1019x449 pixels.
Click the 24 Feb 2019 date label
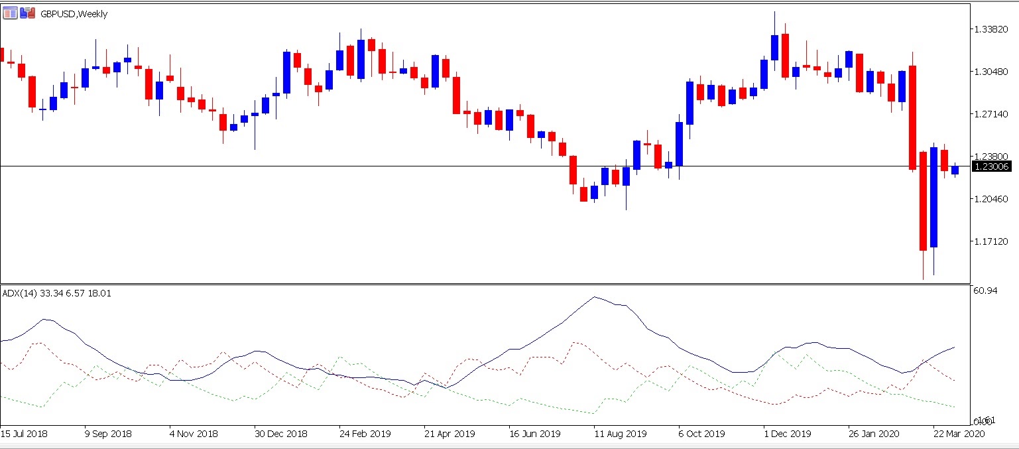365,434
